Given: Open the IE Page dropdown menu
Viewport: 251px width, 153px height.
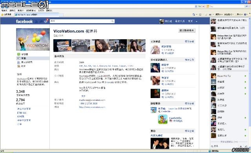Looking at the screenshot, I should click(219, 15).
